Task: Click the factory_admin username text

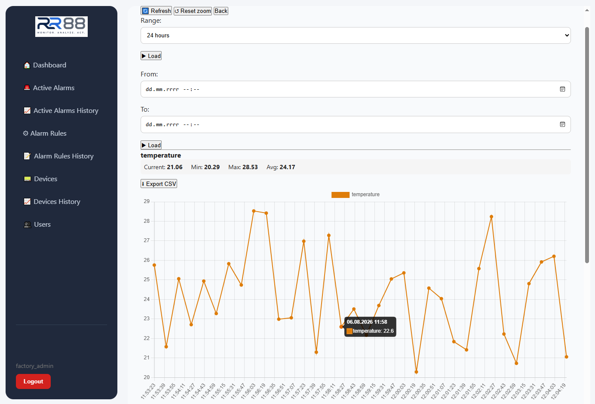Action: click(34, 366)
